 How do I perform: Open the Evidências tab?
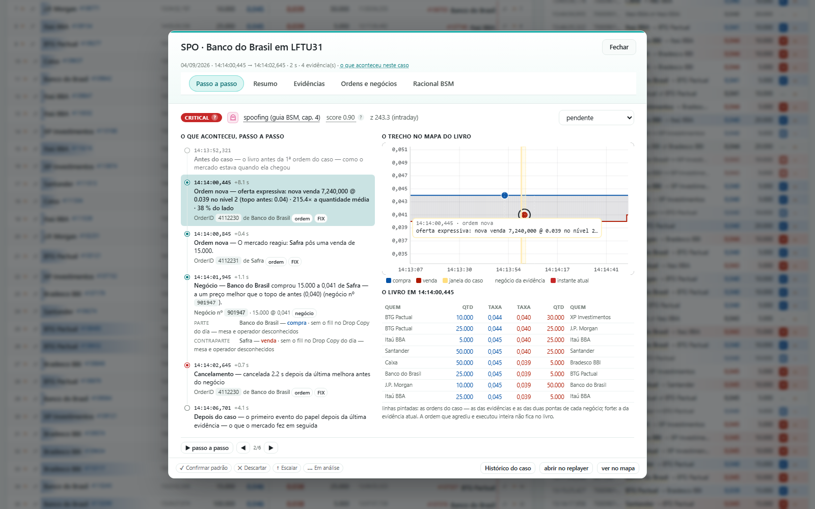tap(309, 84)
